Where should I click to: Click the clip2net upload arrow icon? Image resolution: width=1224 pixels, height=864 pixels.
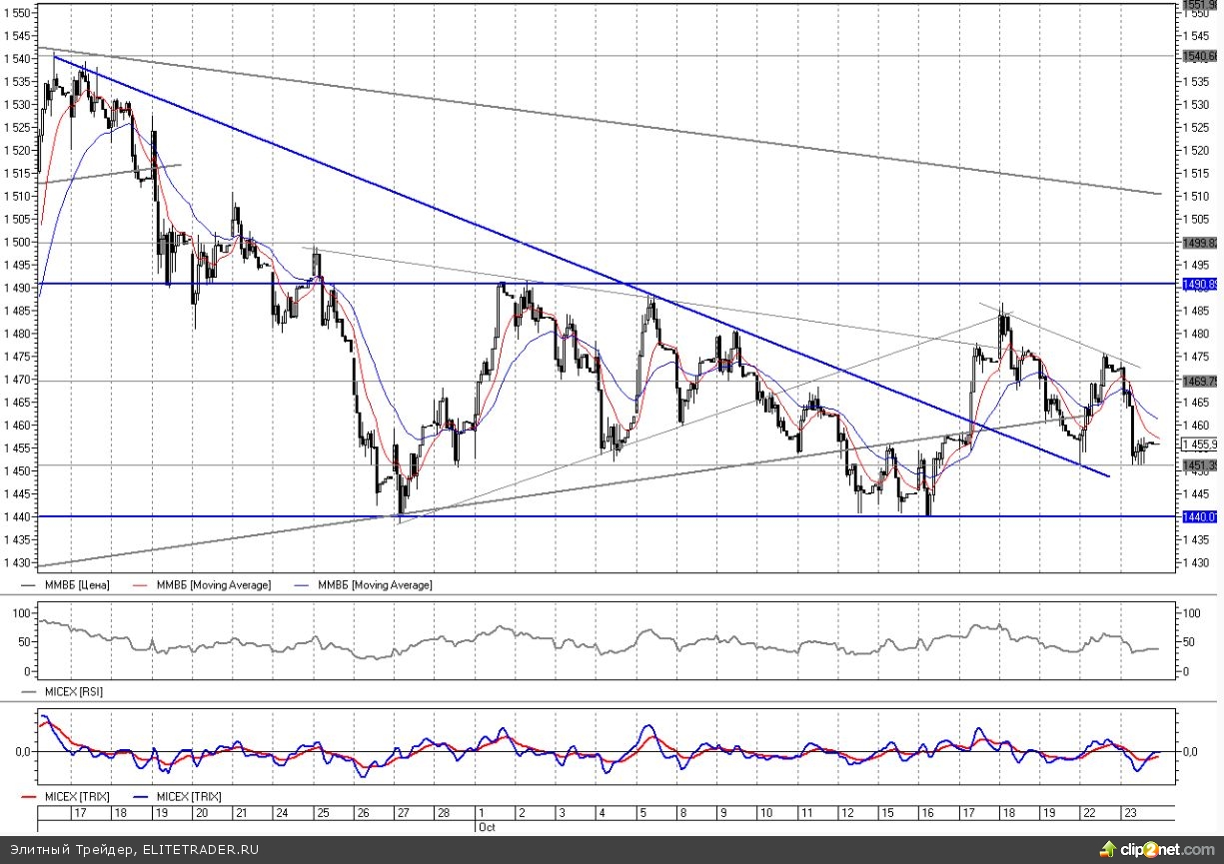pyautogui.click(x=1106, y=849)
